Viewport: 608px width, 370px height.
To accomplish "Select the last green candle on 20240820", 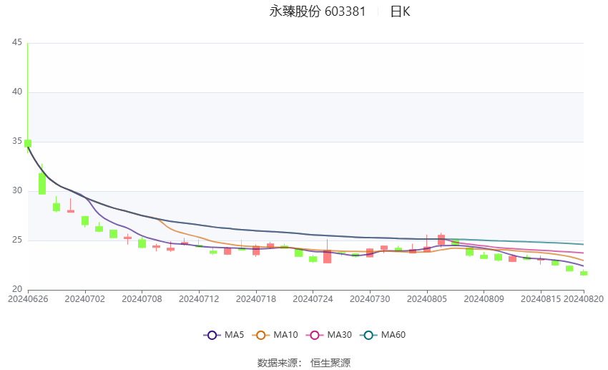I will coord(583,273).
